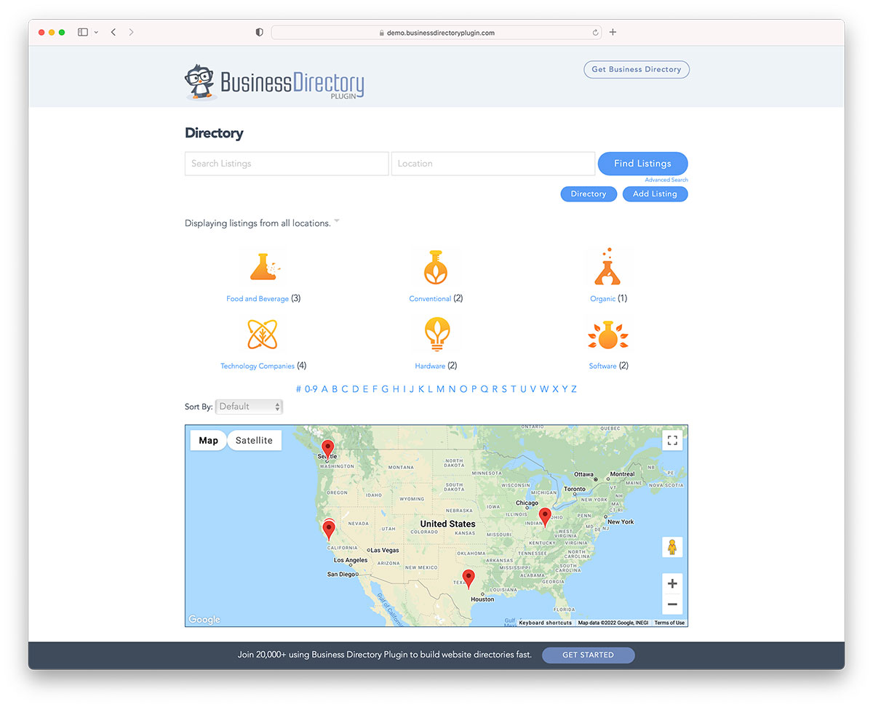
Task: Open the California map pin
Action: (x=329, y=530)
